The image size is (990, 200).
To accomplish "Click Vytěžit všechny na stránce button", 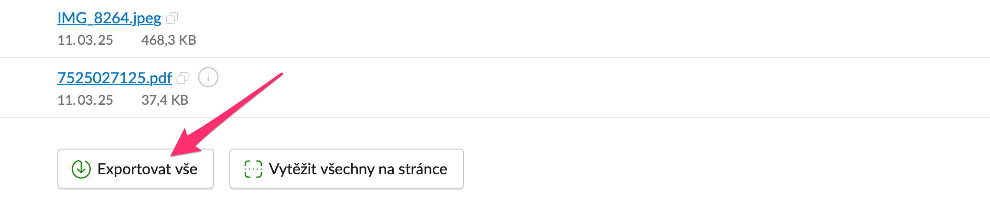I will (x=346, y=169).
